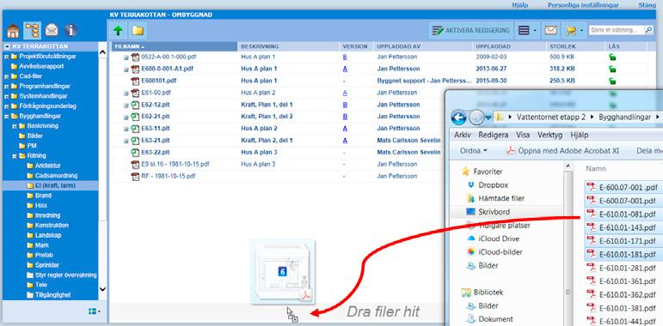Select Konstruktion folder in tree
The height and width of the screenshot is (326, 663).
click(52, 226)
